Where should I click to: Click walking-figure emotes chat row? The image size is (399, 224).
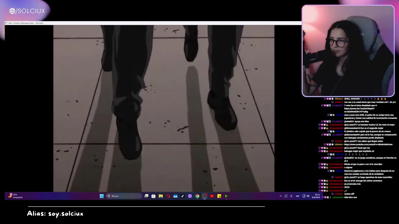point(356,154)
